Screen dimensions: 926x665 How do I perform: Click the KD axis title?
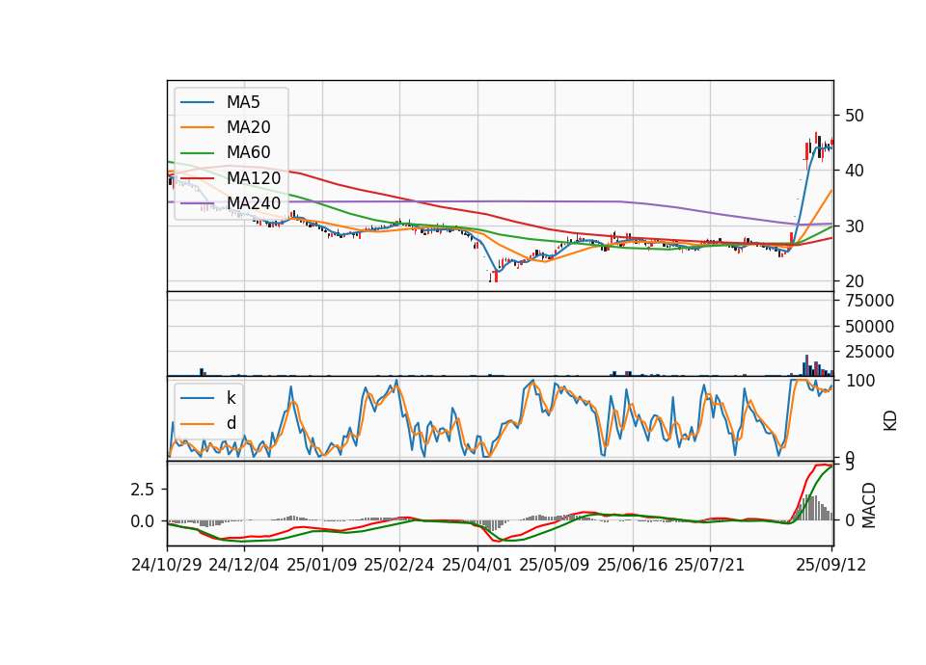click(x=890, y=420)
